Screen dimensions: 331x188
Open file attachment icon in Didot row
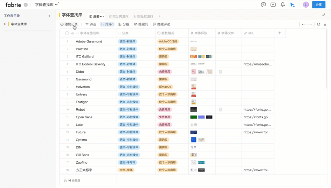[220, 72]
